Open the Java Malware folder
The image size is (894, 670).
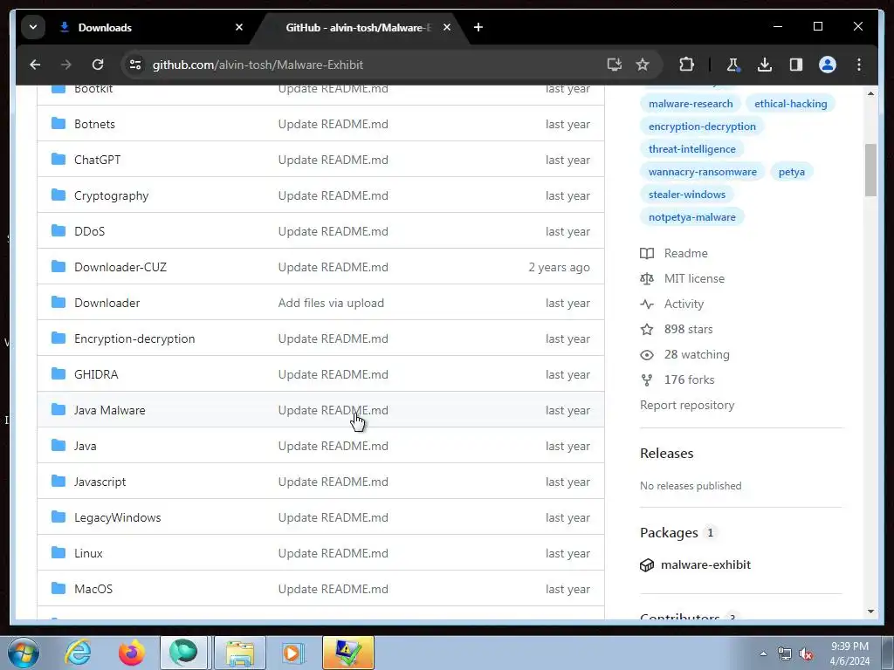tap(109, 410)
